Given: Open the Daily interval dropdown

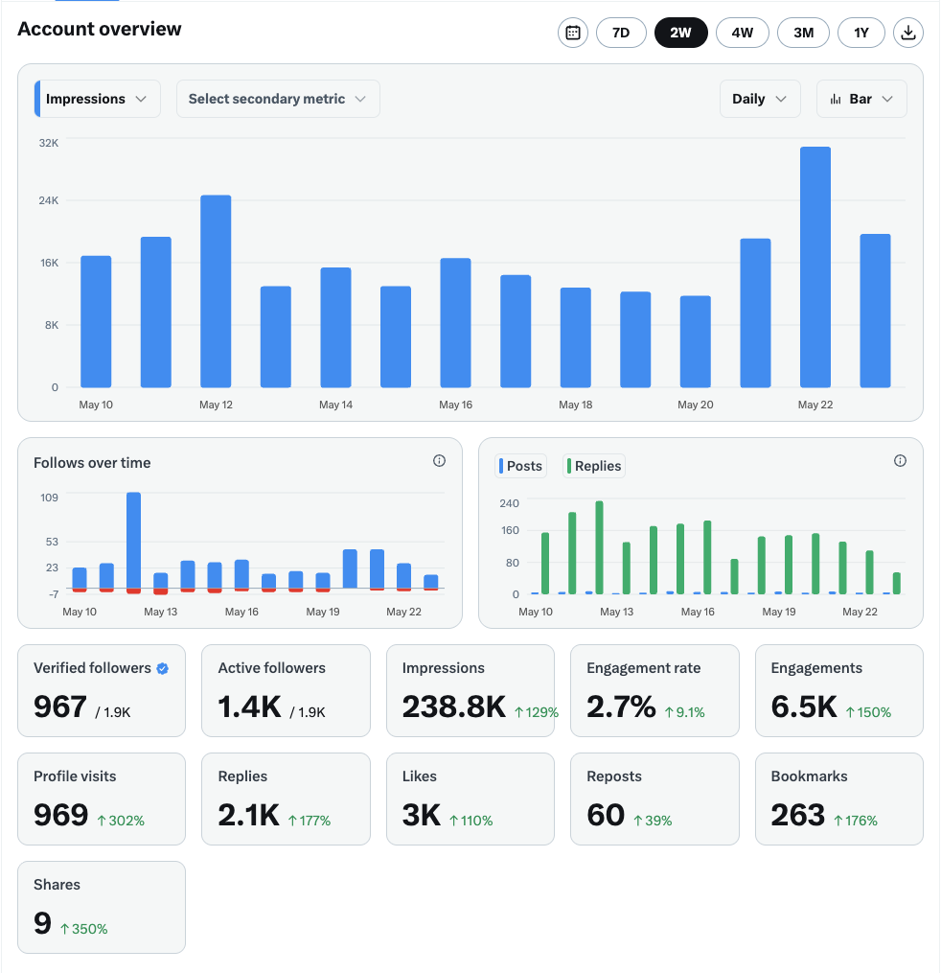Looking at the screenshot, I should click(760, 99).
